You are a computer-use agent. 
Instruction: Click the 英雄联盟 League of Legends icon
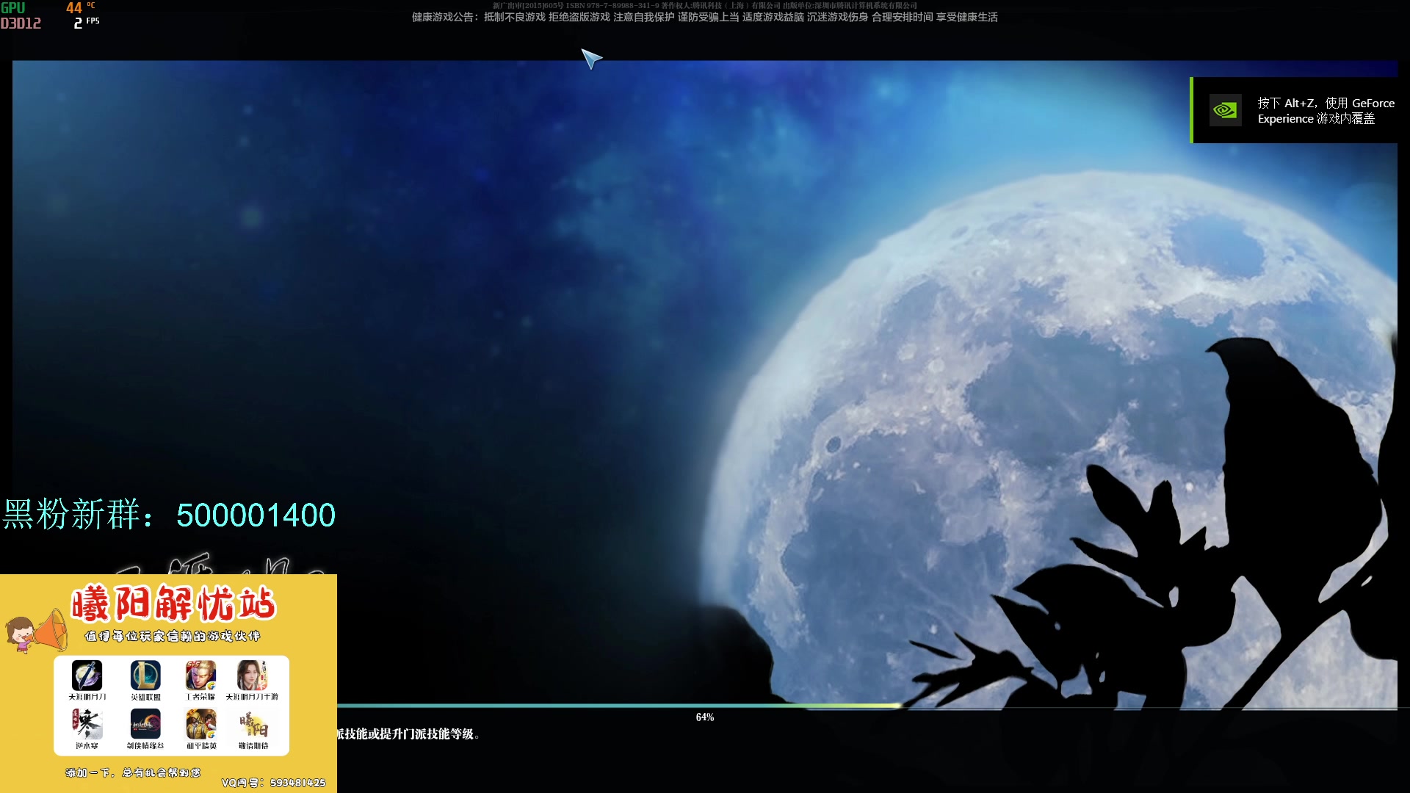tap(145, 675)
